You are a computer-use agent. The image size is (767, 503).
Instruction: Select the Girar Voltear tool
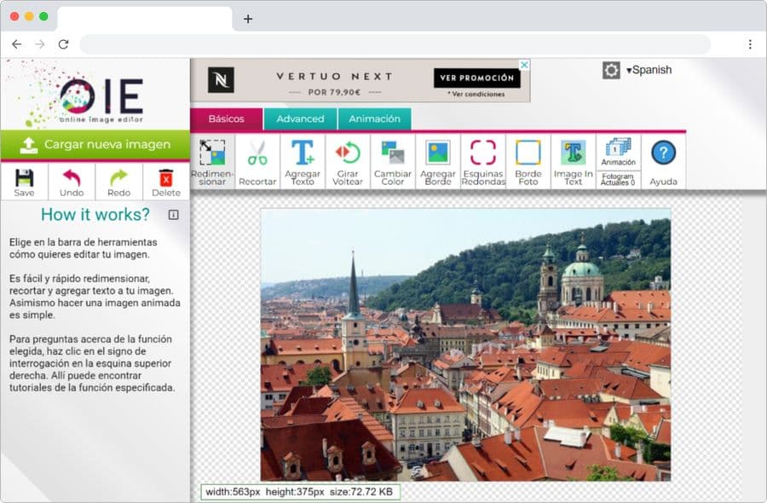pos(348,161)
